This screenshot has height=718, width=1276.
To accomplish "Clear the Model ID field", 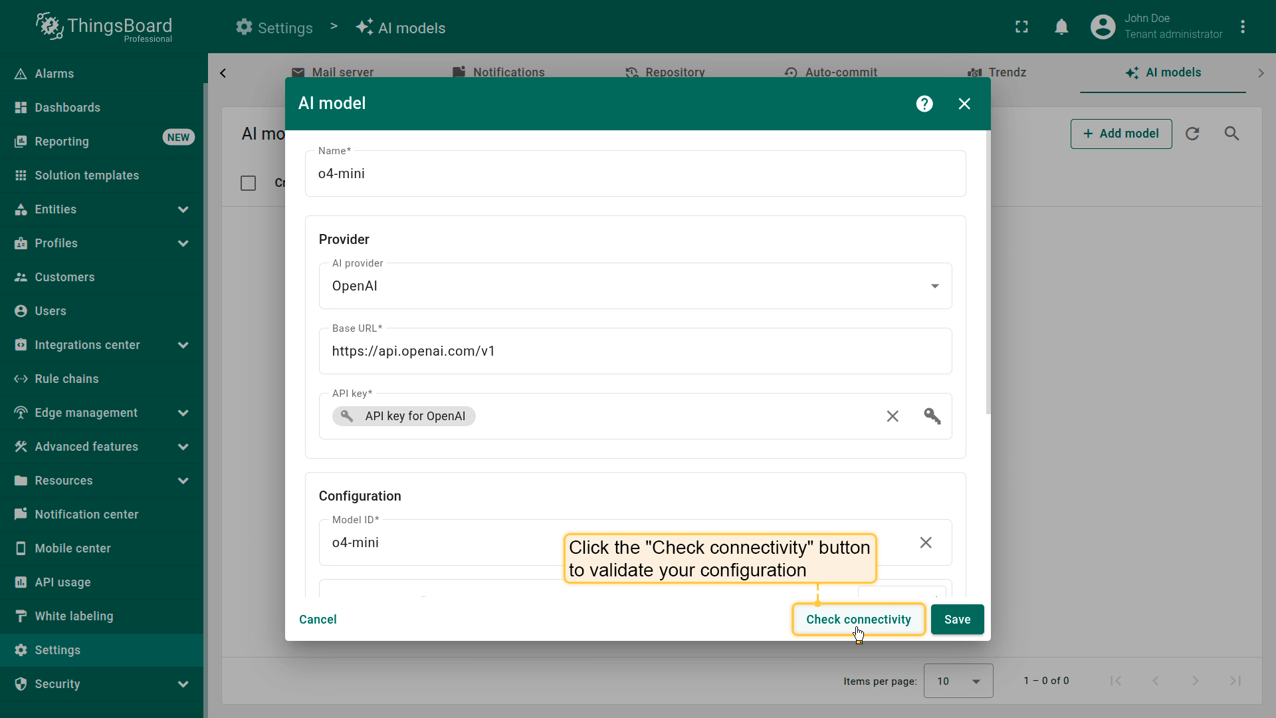I will [925, 542].
